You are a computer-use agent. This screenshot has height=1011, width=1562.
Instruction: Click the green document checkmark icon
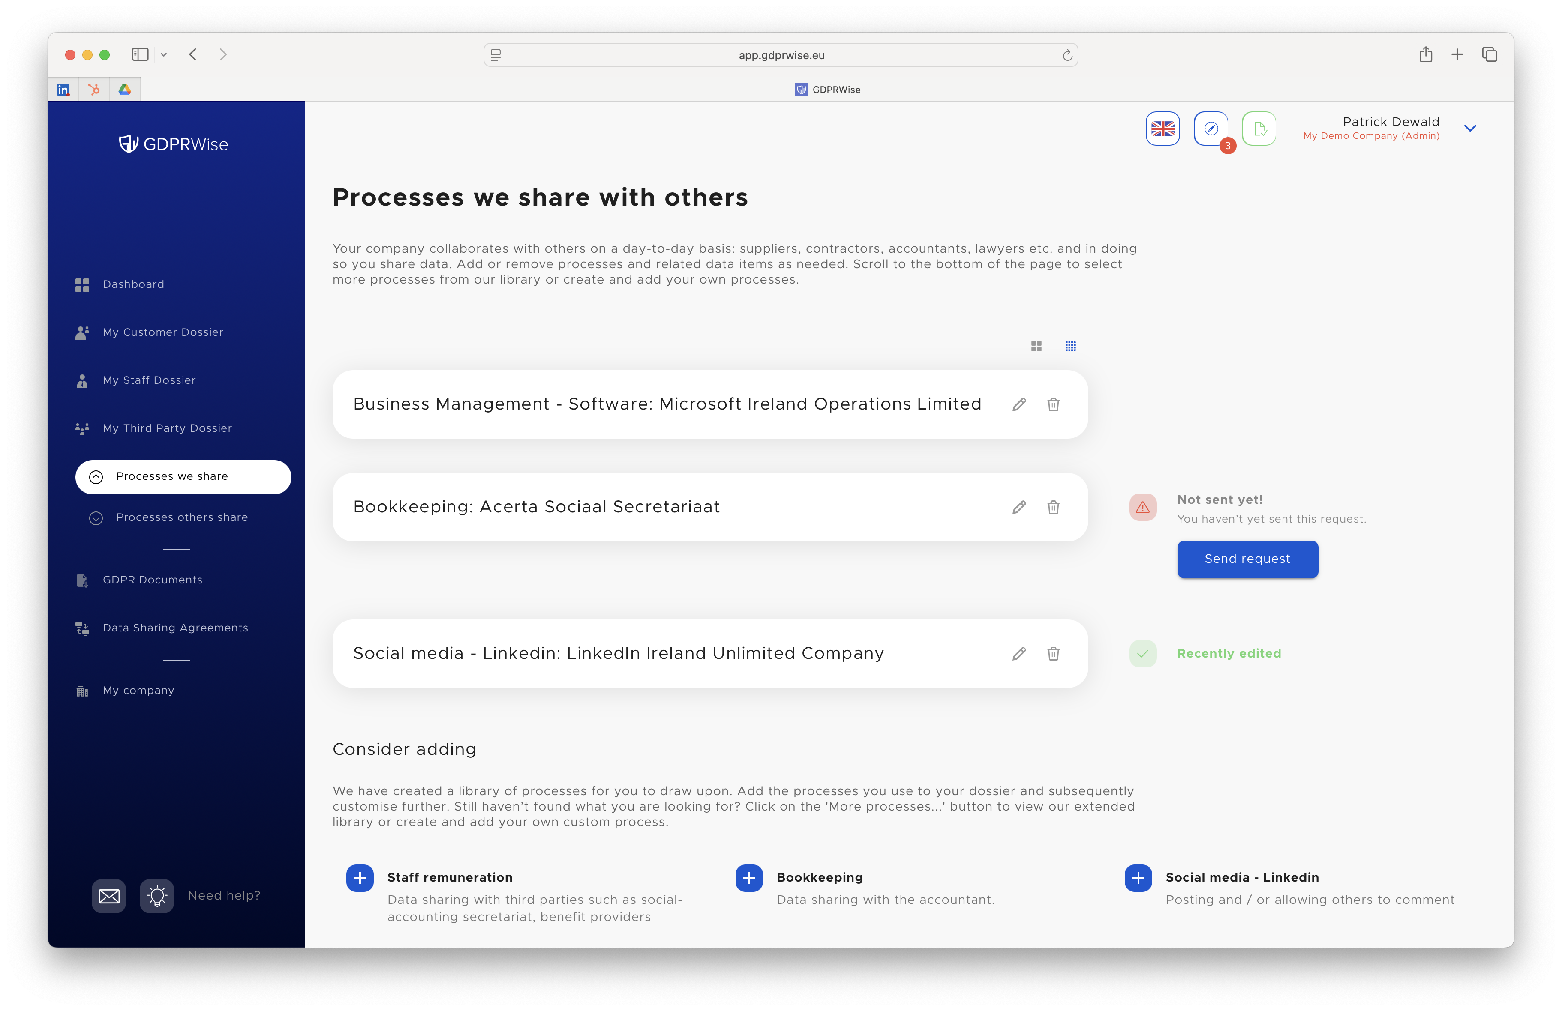click(x=1259, y=128)
